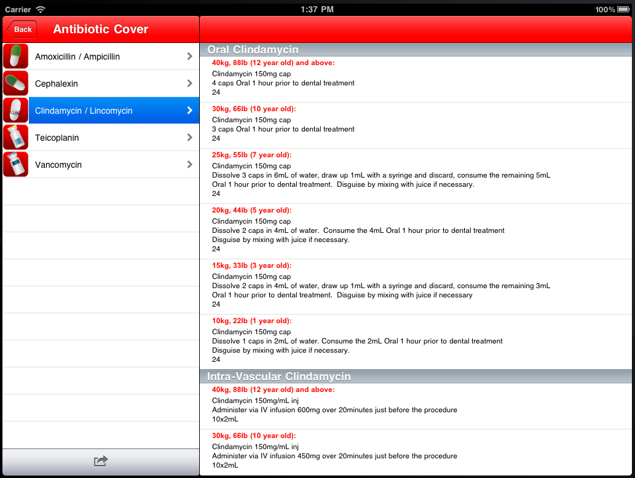The width and height of the screenshot is (635, 478).
Task: Tap the Clindamycin capsule icon
Action: 16,111
